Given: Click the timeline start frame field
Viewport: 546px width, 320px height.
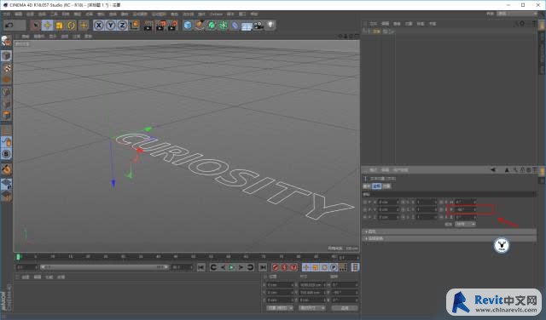Looking at the screenshot, I should [26, 267].
